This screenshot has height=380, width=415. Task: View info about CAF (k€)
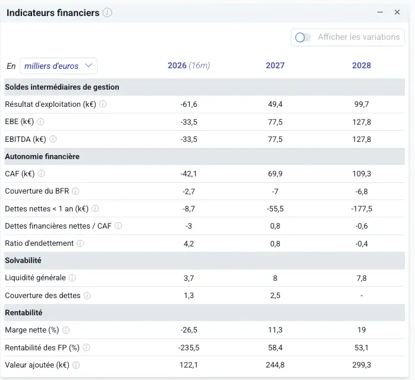(41, 173)
